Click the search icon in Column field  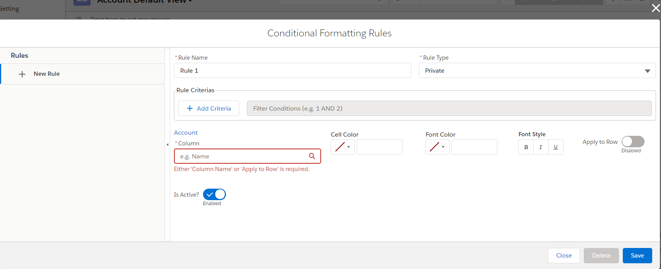[312, 156]
